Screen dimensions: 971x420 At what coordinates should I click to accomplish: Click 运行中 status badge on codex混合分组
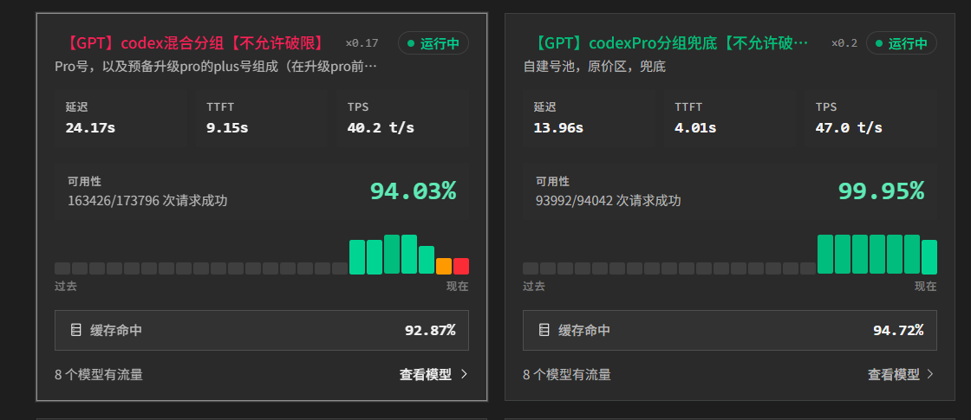(x=433, y=43)
